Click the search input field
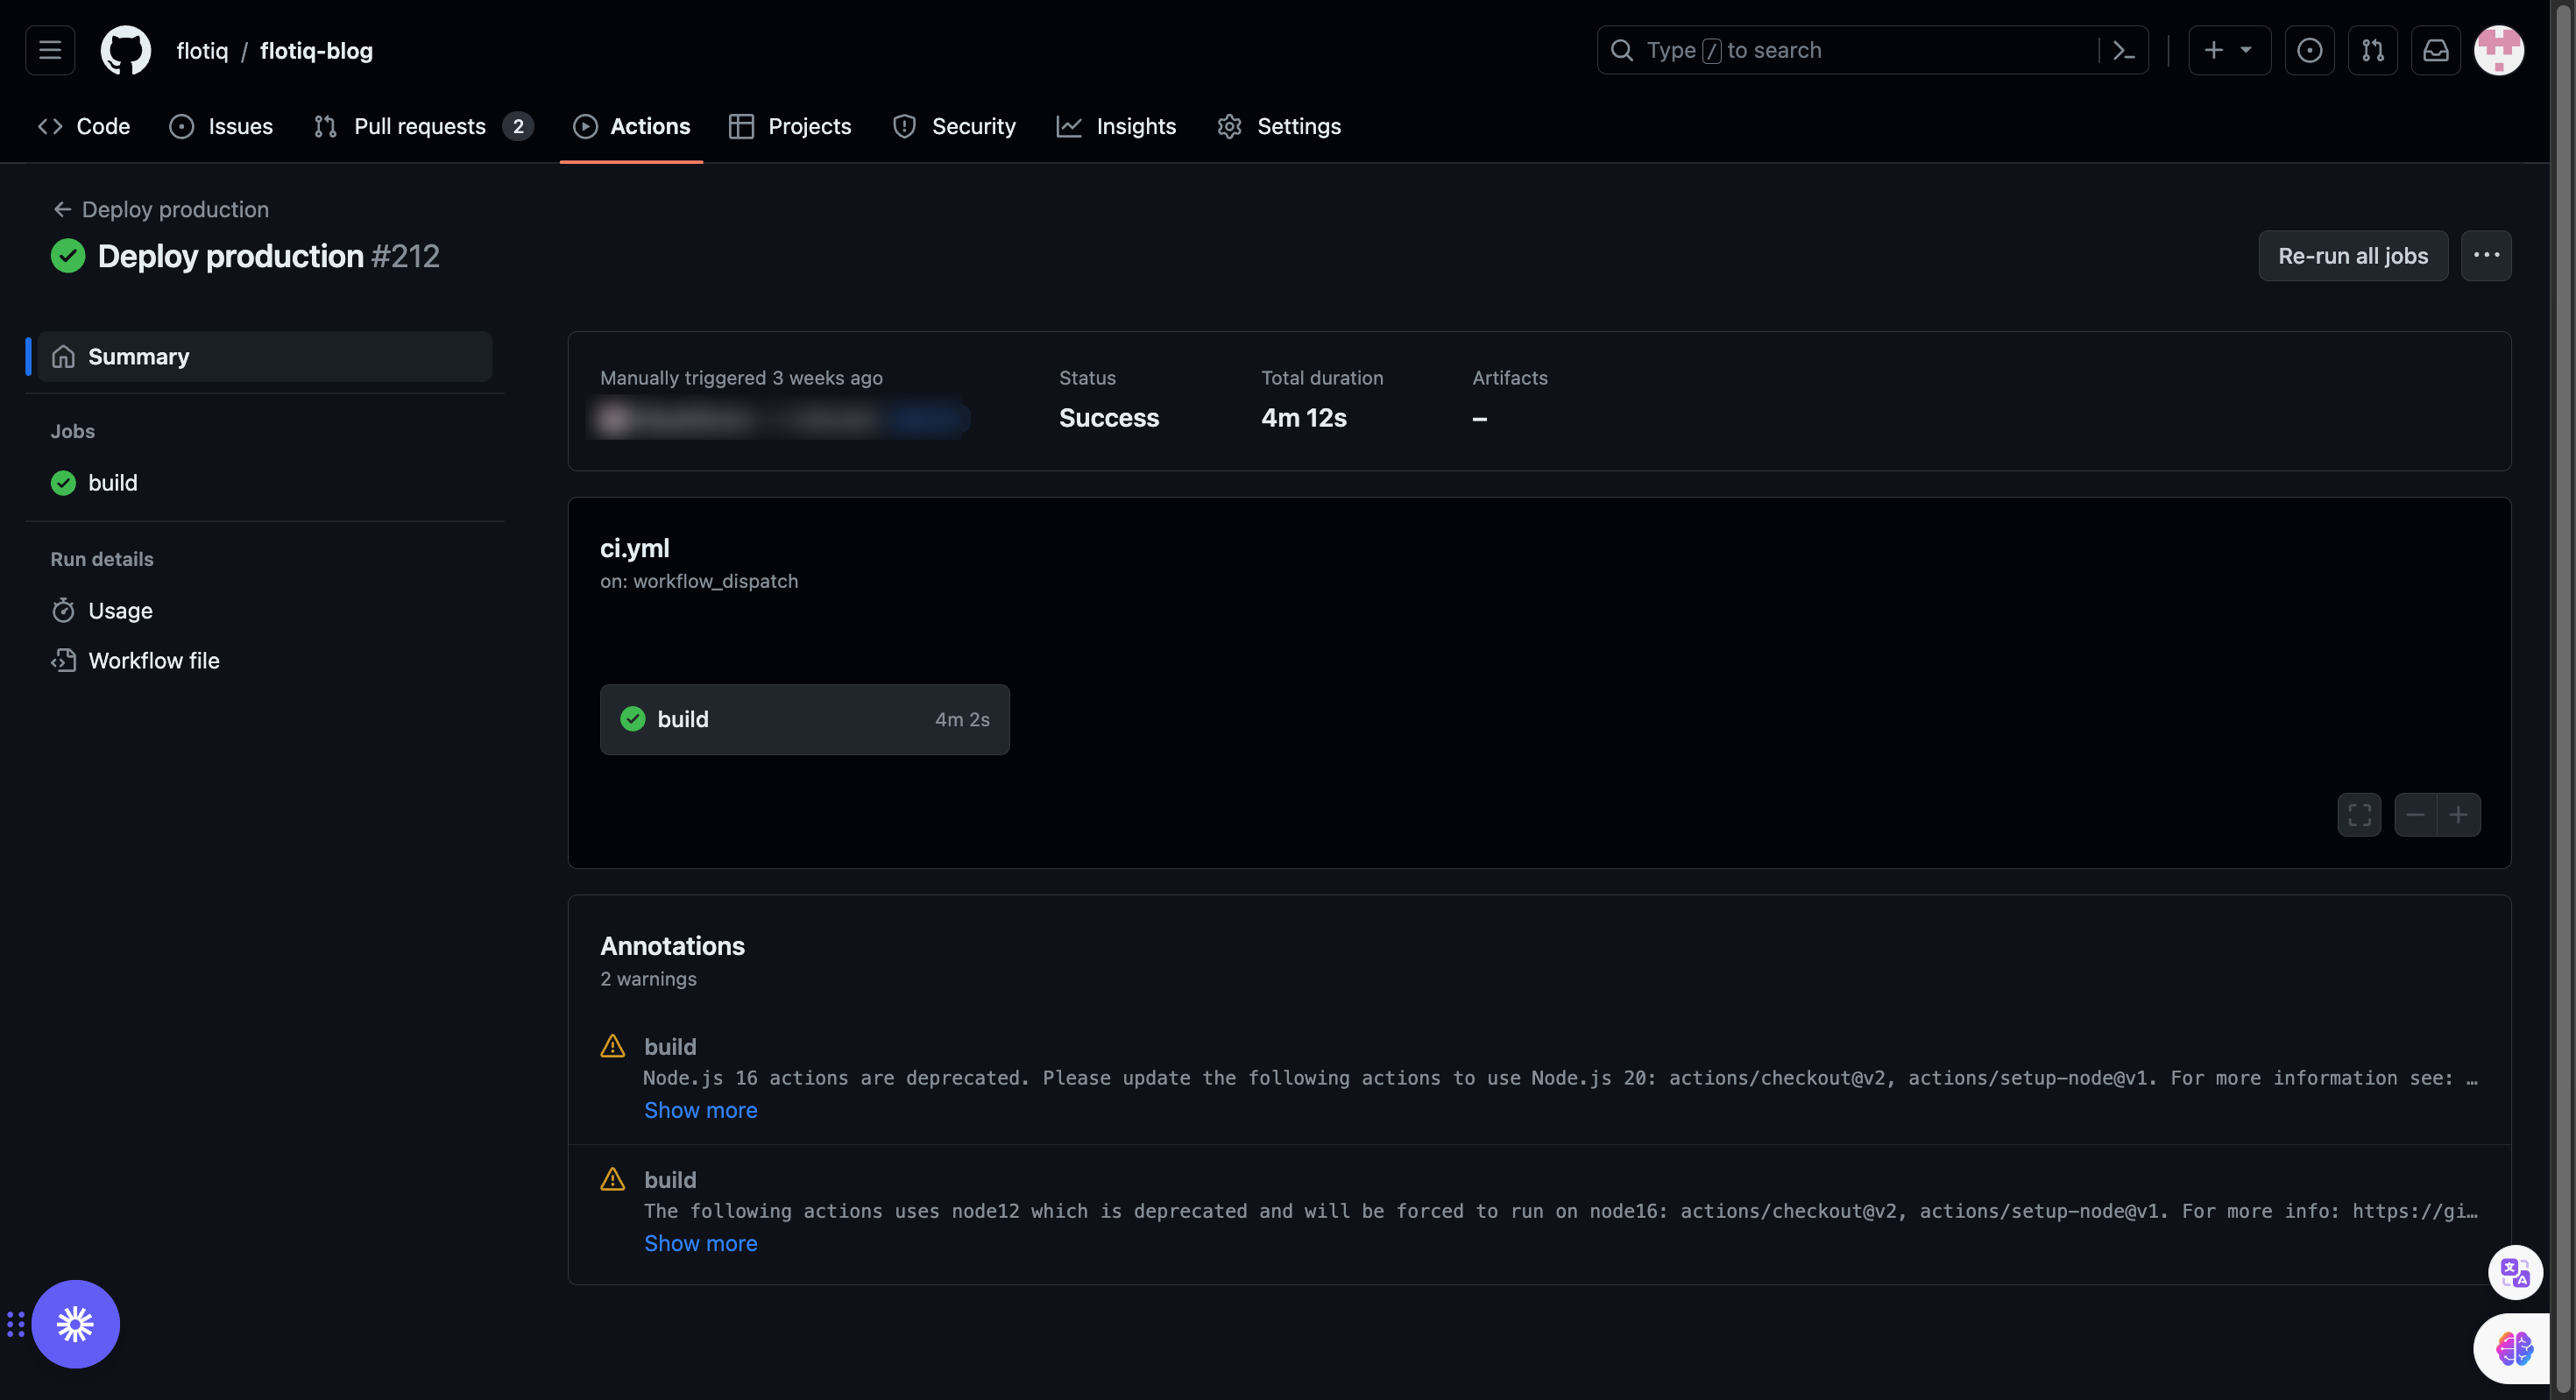The width and height of the screenshot is (2576, 1400). pos(1850,50)
